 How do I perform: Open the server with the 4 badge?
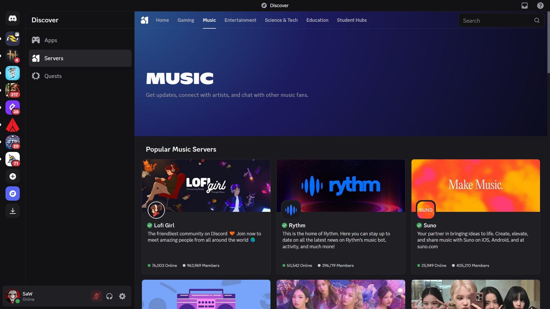(13, 56)
